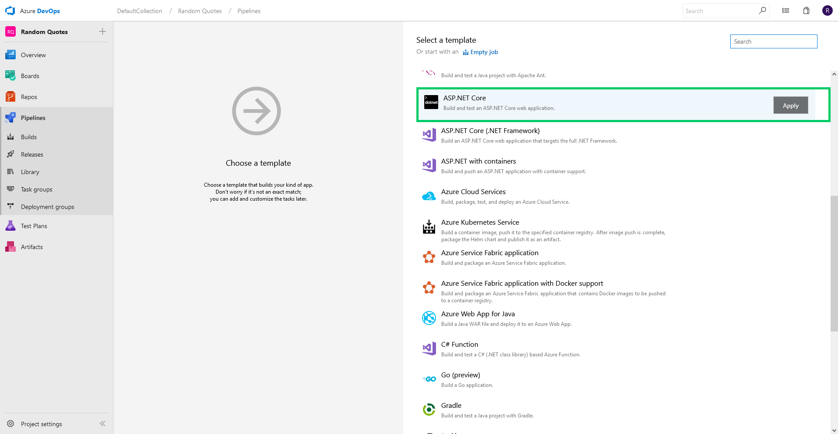Go to Random Quotes breadcrumb
Image resolution: width=838 pixels, height=434 pixels.
pyautogui.click(x=200, y=11)
